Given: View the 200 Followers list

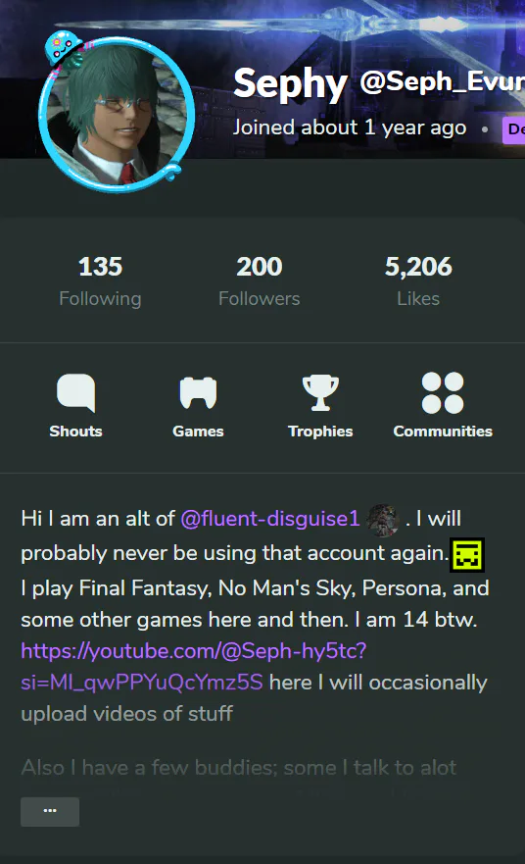Looking at the screenshot, I should click(x=260, y=281).
